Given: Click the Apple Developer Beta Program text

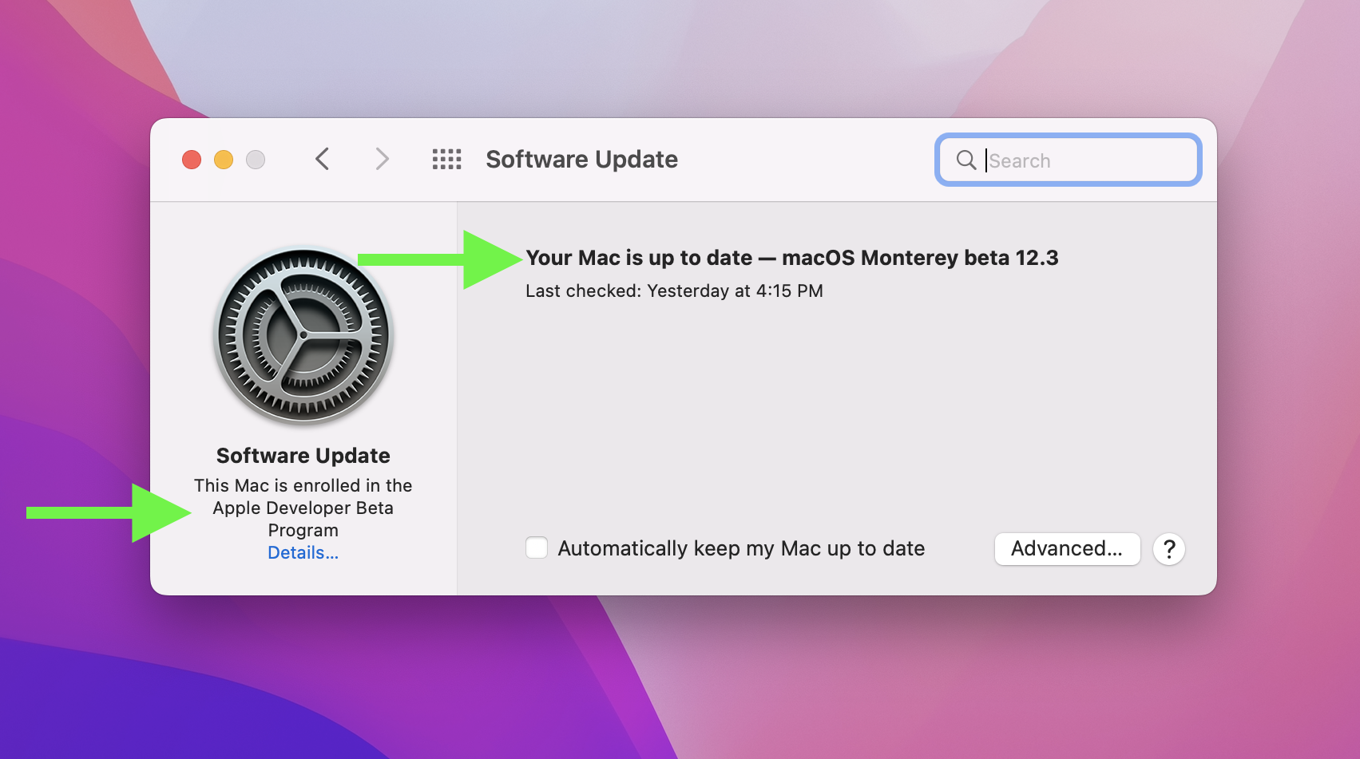Looking at the screenshot, I should 303,508.
